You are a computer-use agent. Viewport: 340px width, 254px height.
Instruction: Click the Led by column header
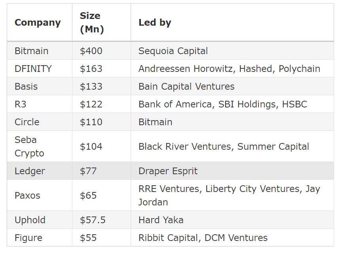[x=155, y=23]
